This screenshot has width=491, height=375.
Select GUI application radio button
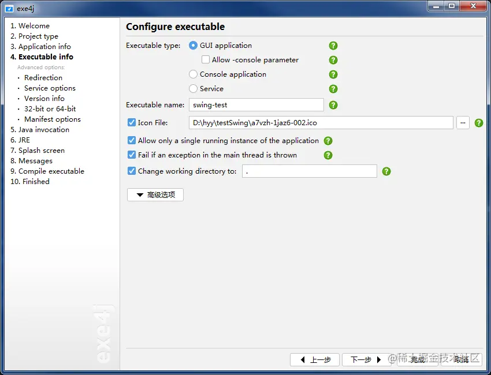(x=193, y=46)
